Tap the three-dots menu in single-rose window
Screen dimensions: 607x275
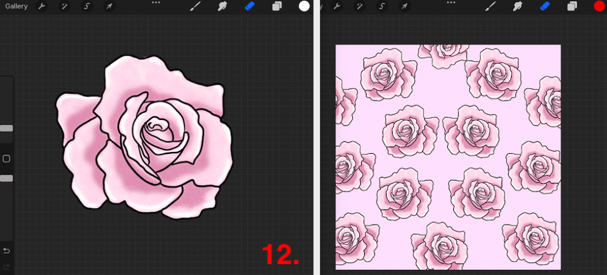(x=155, y=2)
